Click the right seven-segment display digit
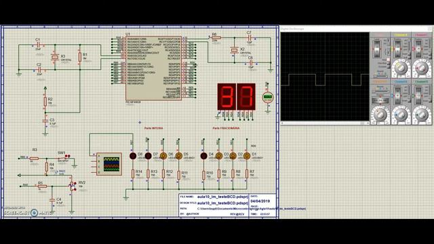434x244 pixels. click(246, 96)
